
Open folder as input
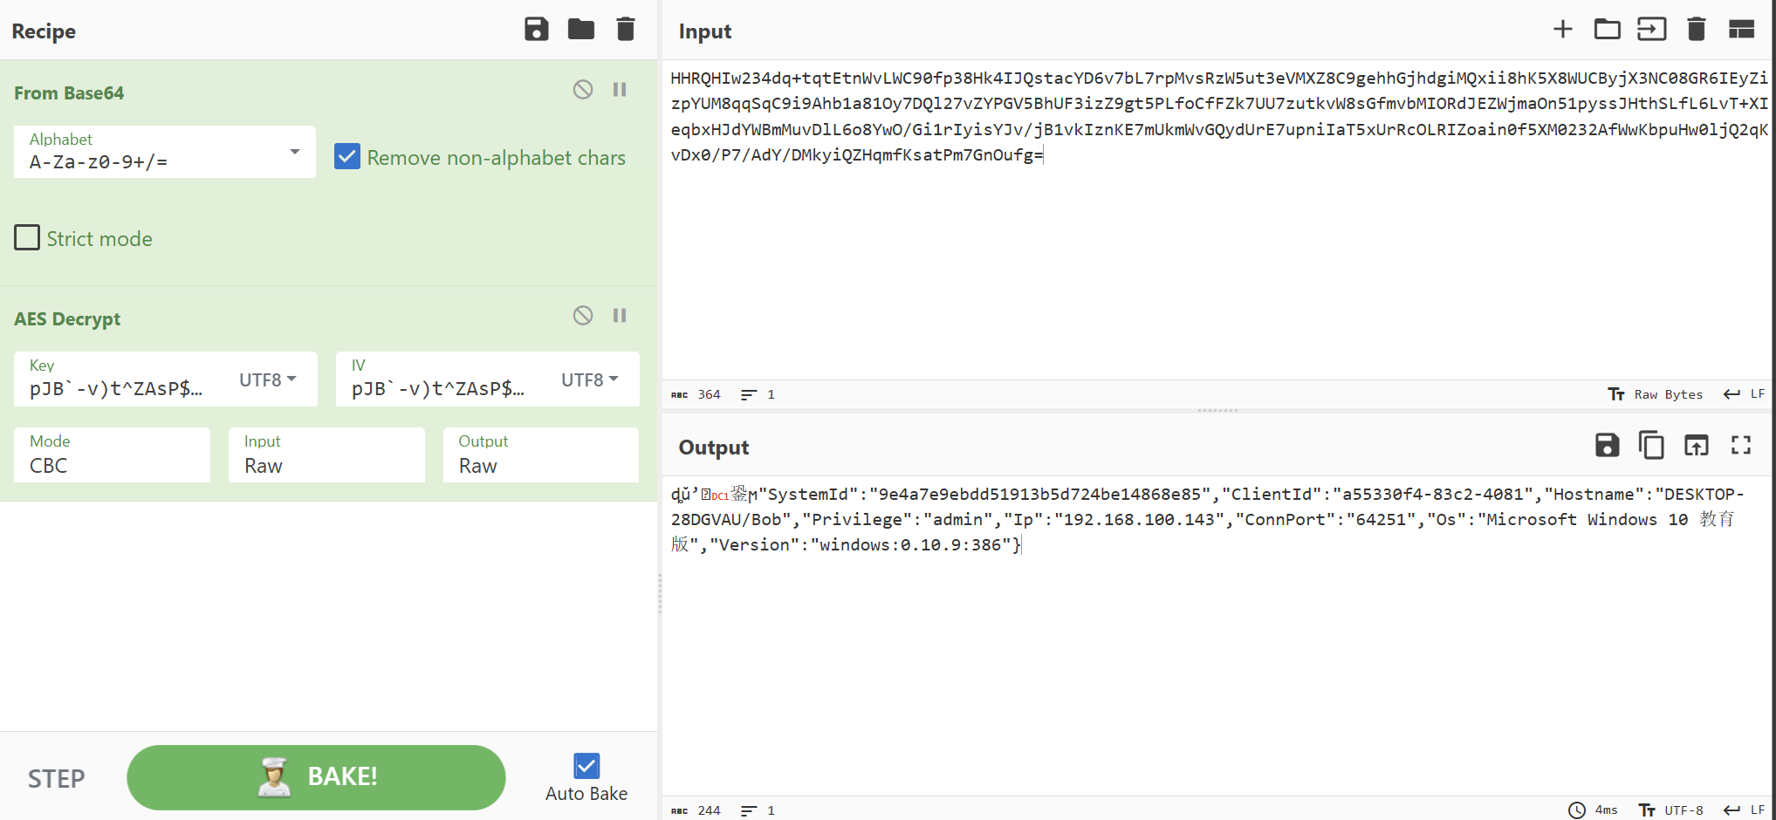(1608, 29)
